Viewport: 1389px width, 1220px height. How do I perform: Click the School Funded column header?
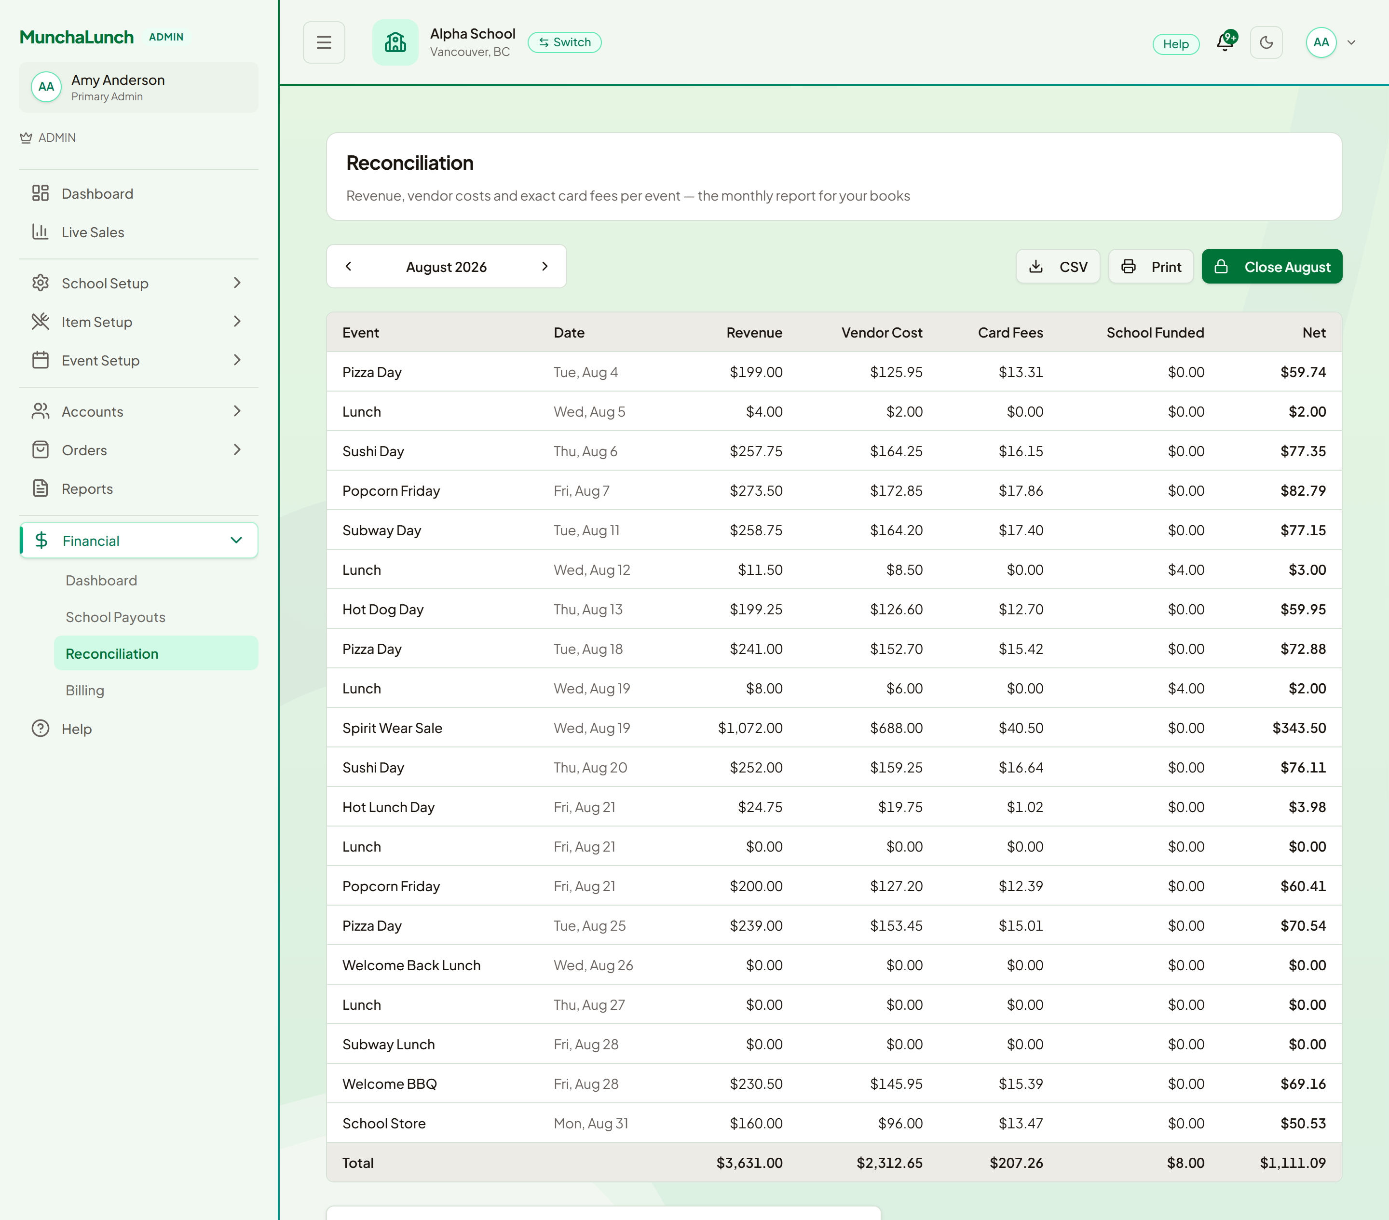click(x=1155, y=333)
